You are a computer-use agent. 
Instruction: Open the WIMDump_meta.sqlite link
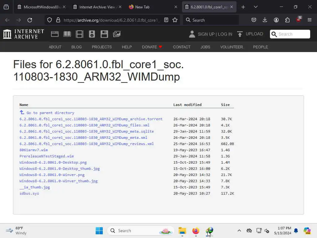click(x=87, y=131)
